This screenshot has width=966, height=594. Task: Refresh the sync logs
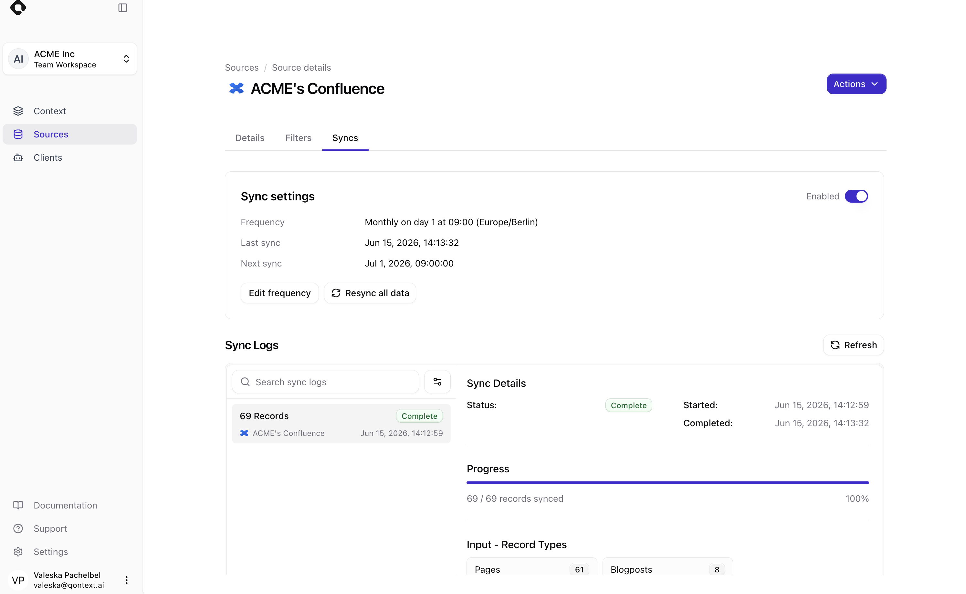point(853,345)
